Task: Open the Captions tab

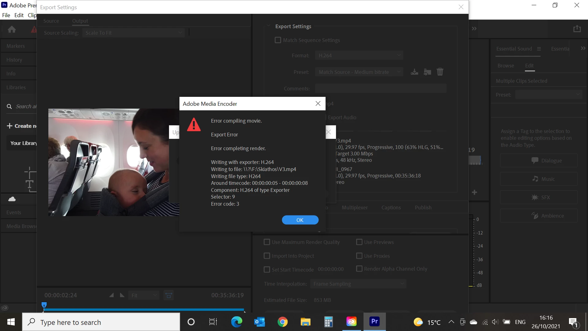Action: pos(391,207)
